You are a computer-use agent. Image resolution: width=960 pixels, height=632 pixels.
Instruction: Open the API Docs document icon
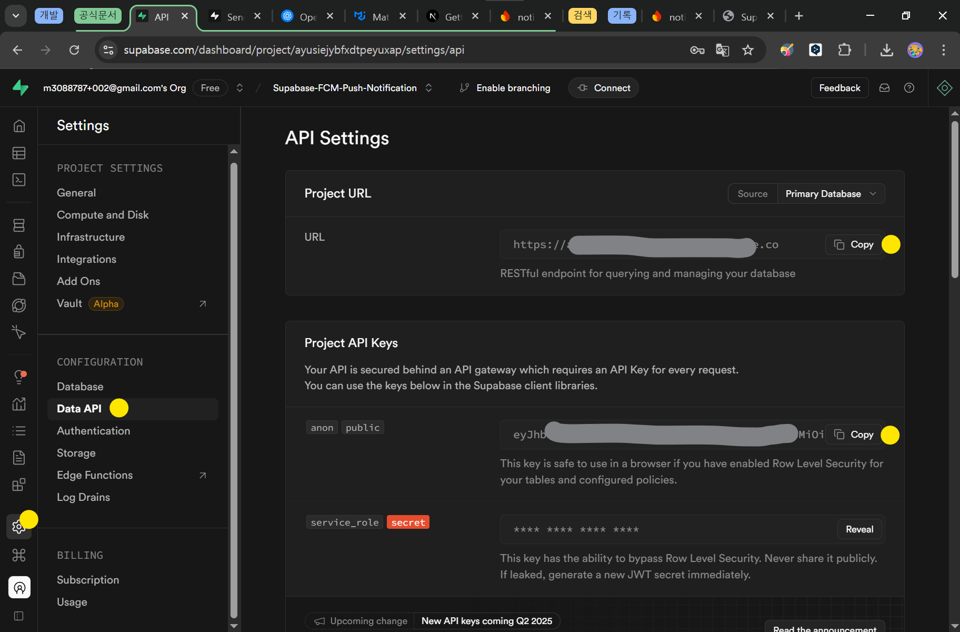[x=19, y=458]
